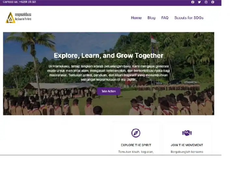Open the Facebook social icon

193,2
